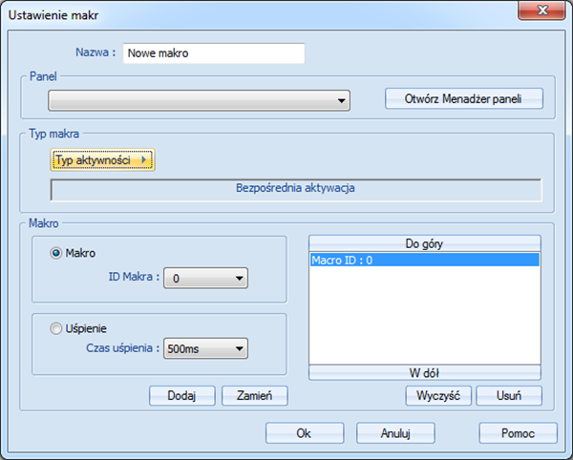Close the Ustawienie makr dialog
Viewport: 573px width, 460px height.
[541, 10]
